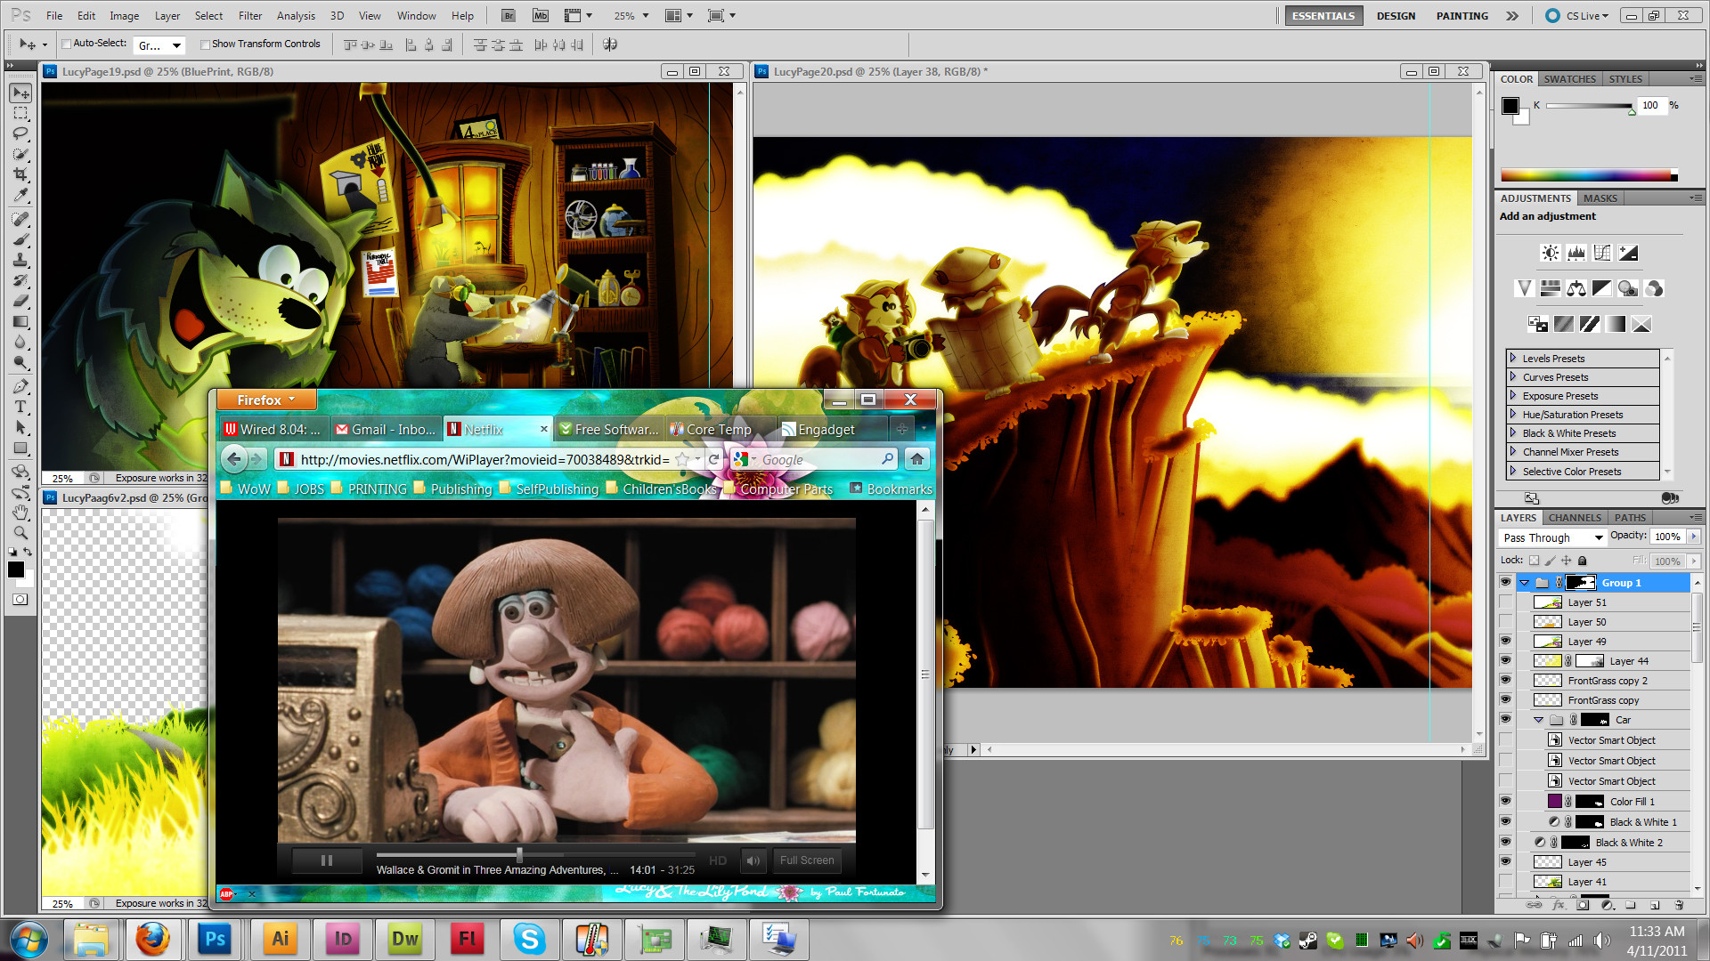Collapse the Car group folder

point(1538,720)
